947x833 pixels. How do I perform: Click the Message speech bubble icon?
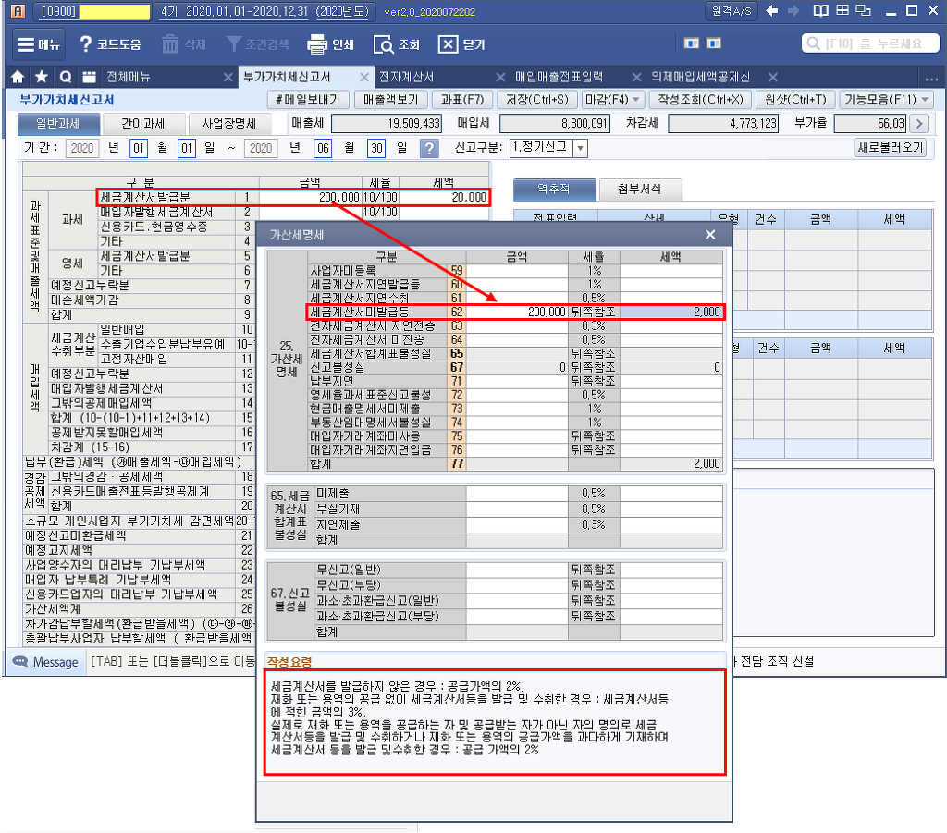pyautogui.click(x=20, y=662)
